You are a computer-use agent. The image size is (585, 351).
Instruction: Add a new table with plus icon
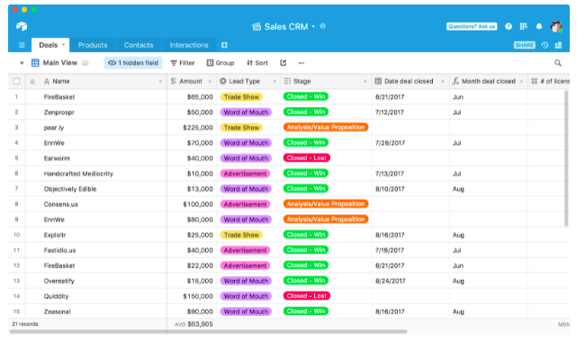(x=224, y=45)
